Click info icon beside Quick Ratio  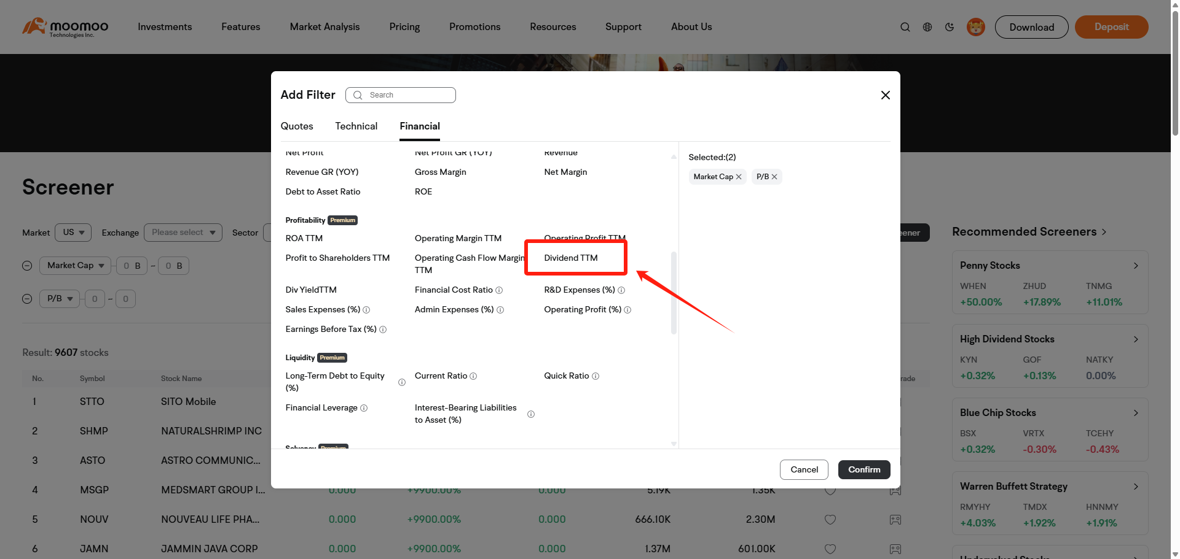pyautogui.click(x=596, y=376)
